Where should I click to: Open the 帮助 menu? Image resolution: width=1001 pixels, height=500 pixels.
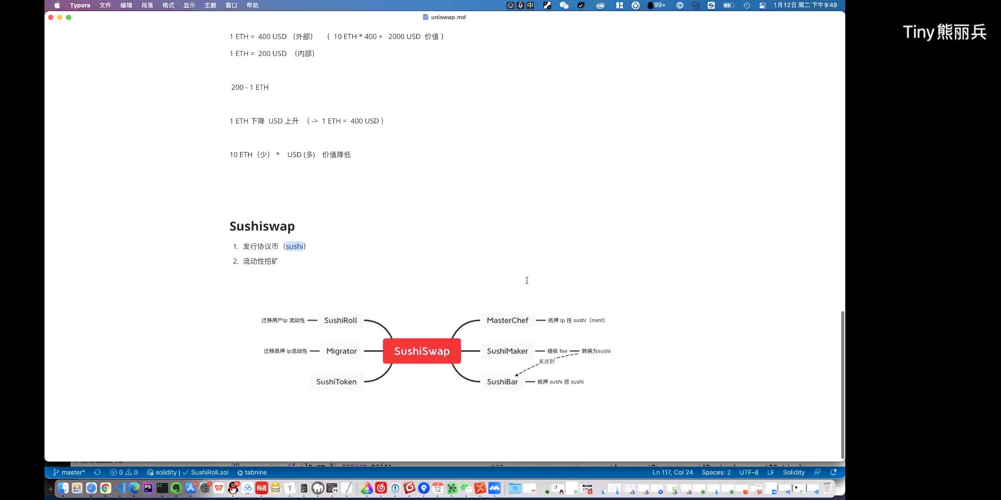(252, 6)
